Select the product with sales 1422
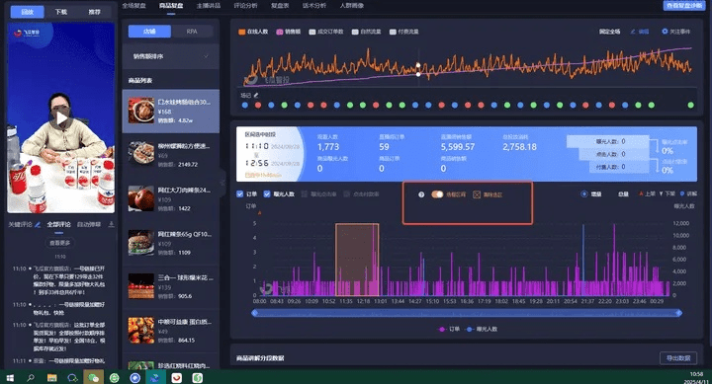The width and height of the screenshot is (712, 384). point(171,199)
